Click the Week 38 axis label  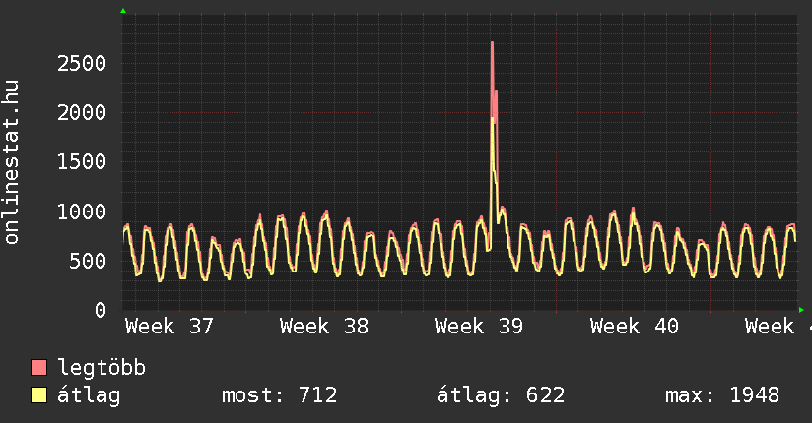(x=324, y=327)
